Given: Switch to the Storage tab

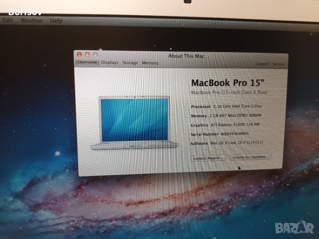Looking at the screenshot, I should [x=130, y=63].
